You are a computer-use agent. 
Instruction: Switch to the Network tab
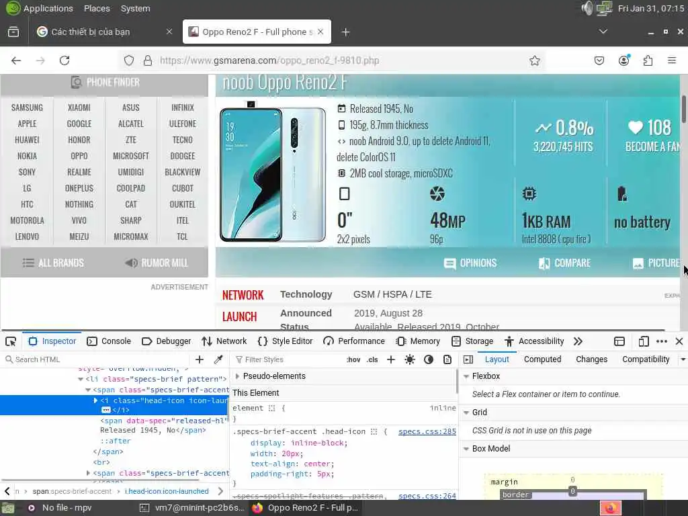pos(224,341)
